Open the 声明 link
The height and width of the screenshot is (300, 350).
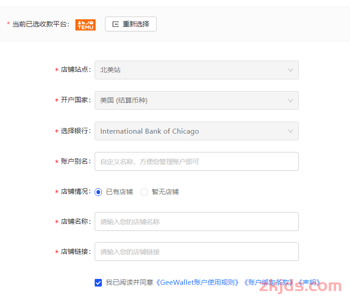pos(309,283)
